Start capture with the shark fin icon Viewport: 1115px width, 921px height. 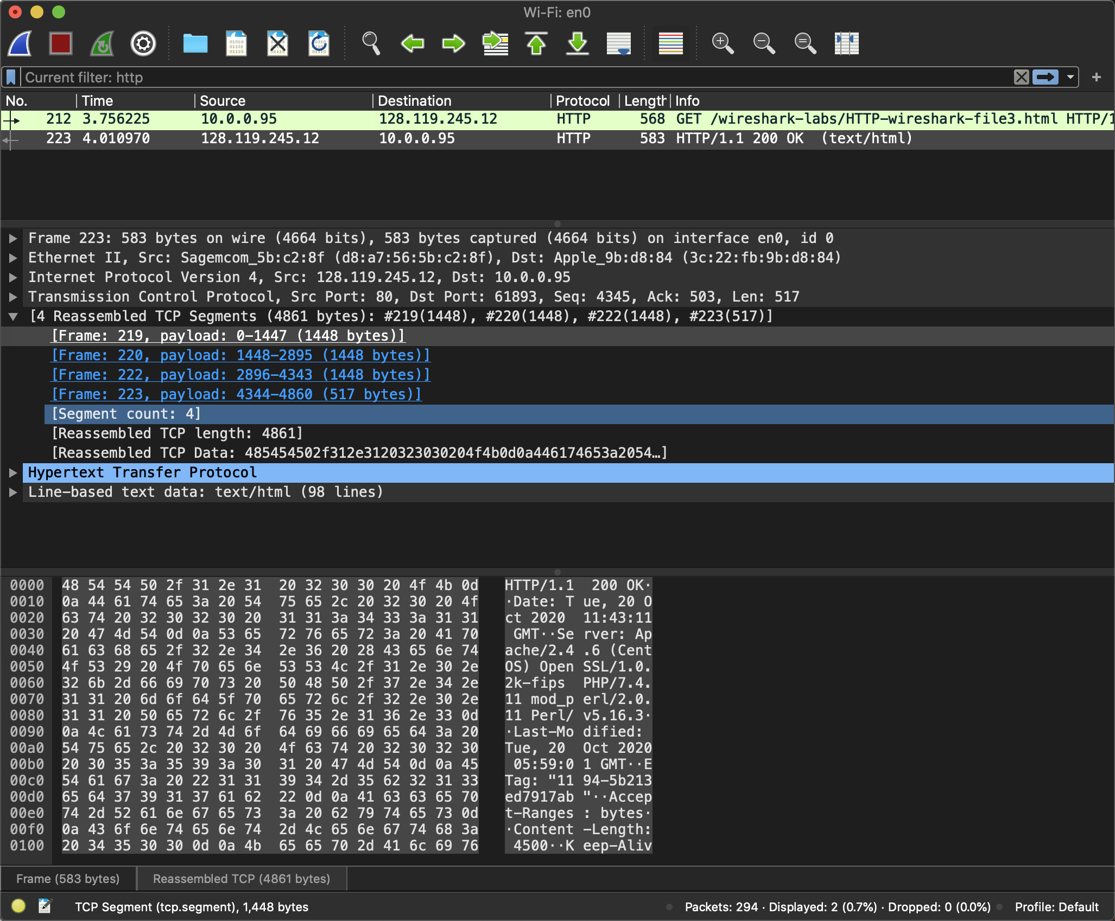coord(20,43)
